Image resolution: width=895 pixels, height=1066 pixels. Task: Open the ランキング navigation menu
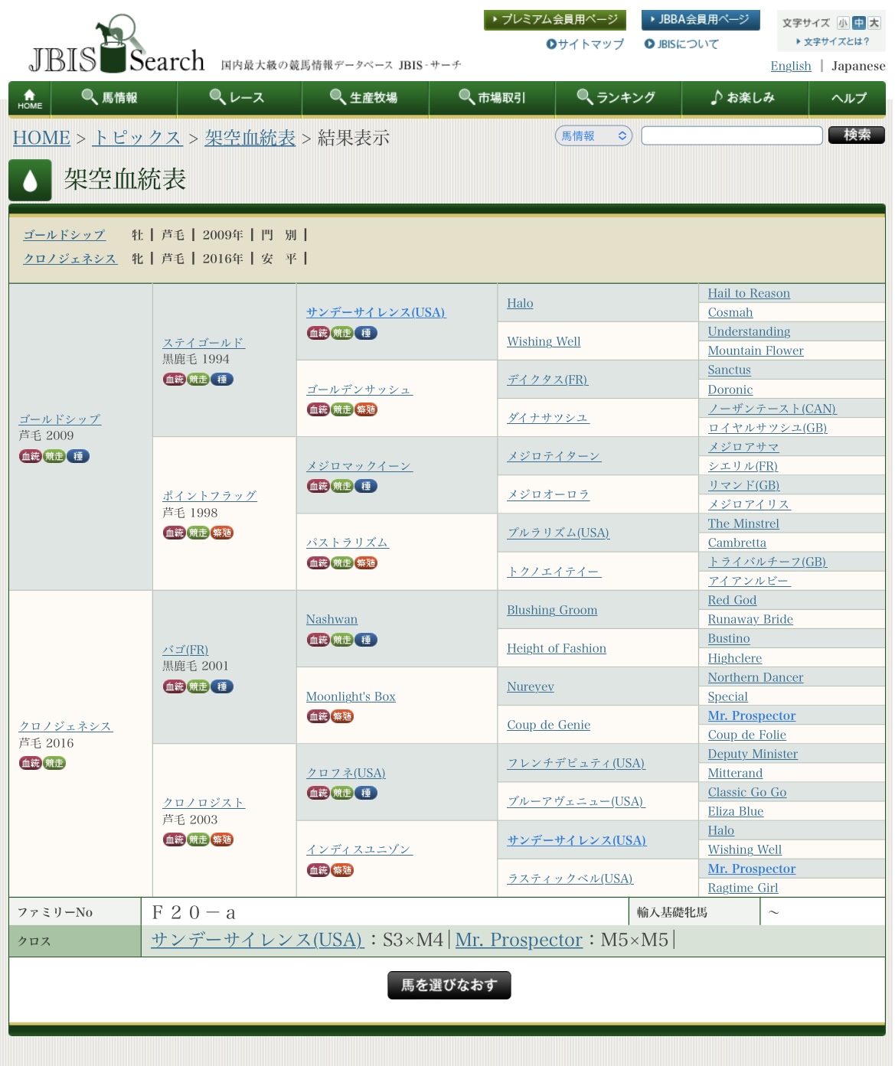(616, 98)
